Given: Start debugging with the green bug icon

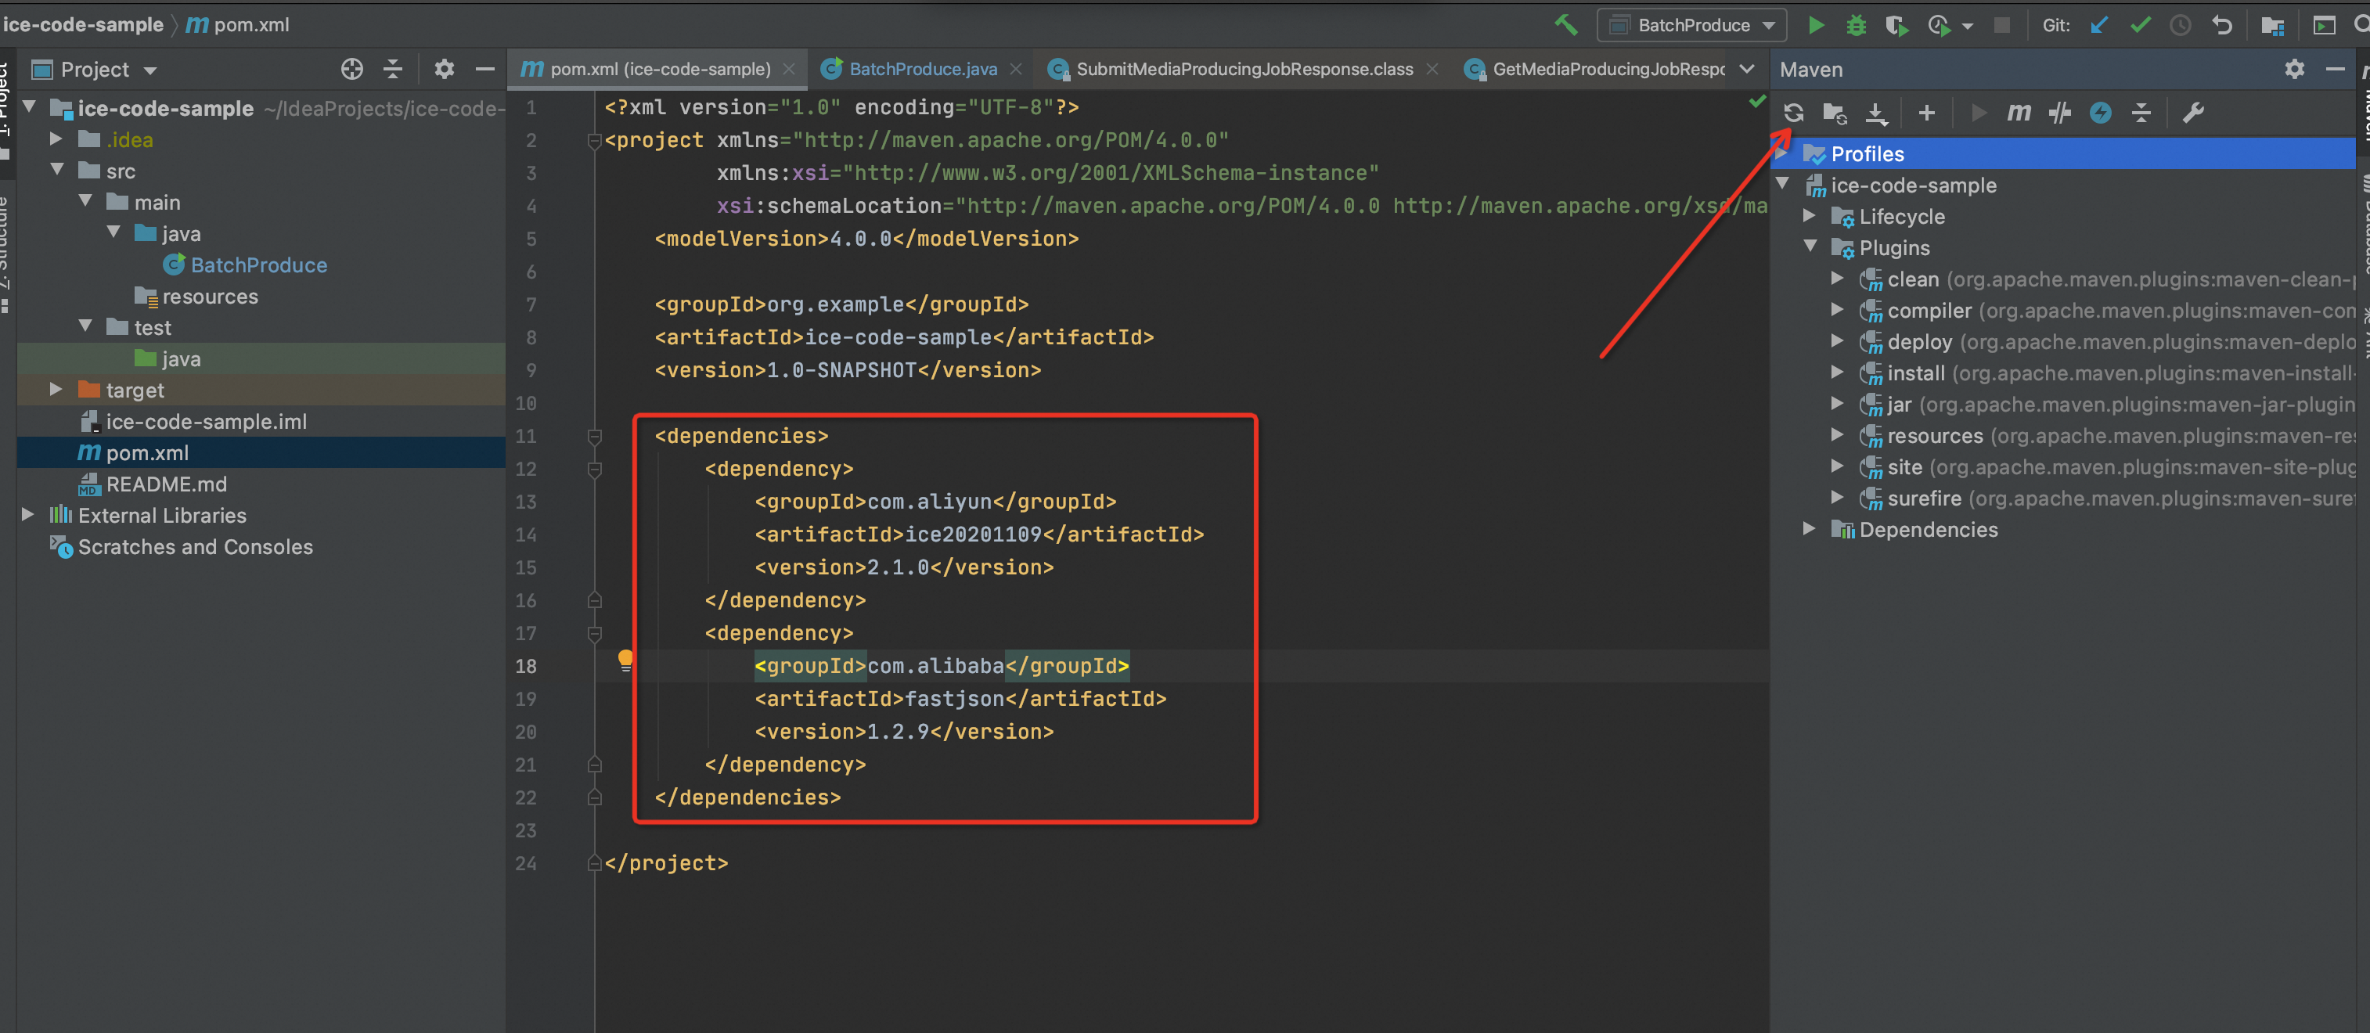Looking at the screenshot, I should coord(1856,25).
